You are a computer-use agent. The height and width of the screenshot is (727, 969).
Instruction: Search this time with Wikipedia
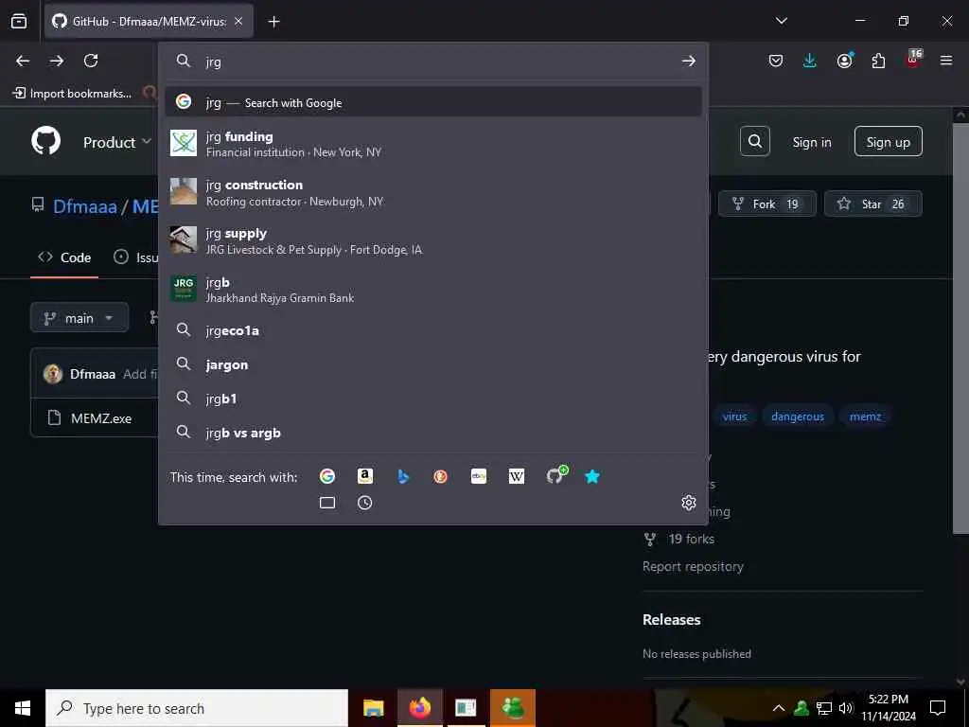coord(517,476)
